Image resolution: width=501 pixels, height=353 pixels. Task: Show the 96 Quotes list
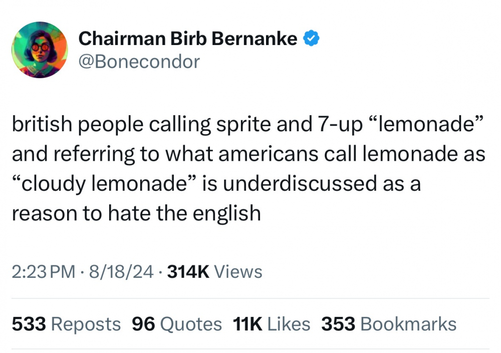point(176,324)
